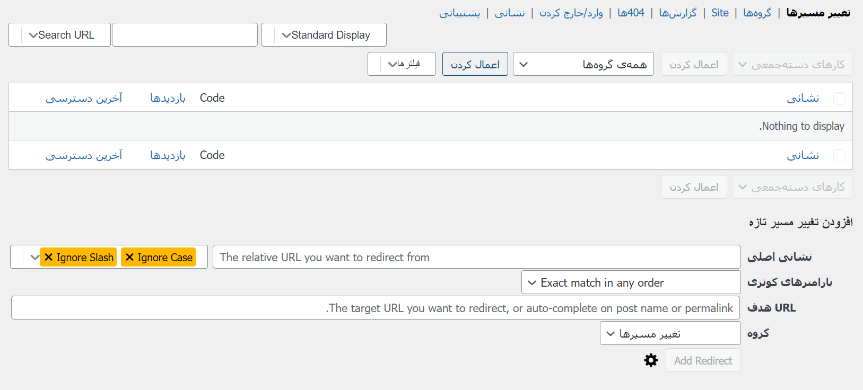This screenshot has width=863, height=390.
Task: Go to the Site tab
Action: 720,13
